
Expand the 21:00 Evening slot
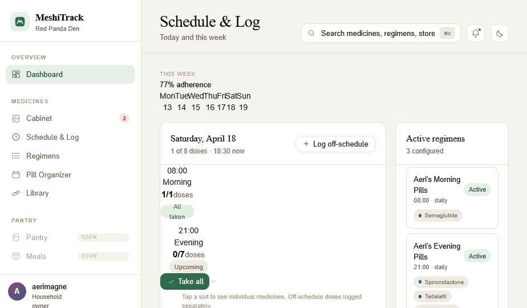tap(189, 249)
